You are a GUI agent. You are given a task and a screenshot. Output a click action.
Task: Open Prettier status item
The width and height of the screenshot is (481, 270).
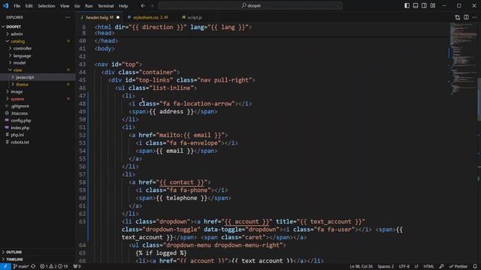click(x=458, y=266)
